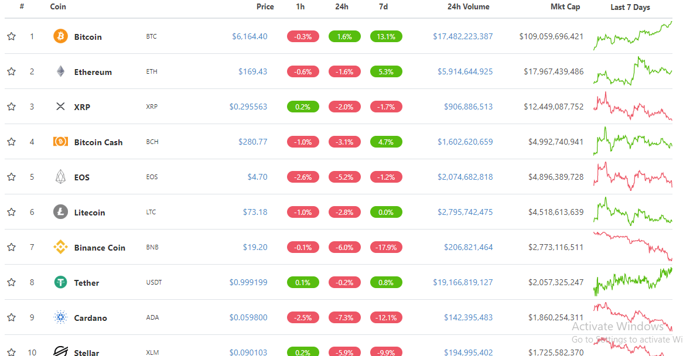This screenshot has width=683, height=356.
Task: Toggle the XRP favorite star
Action: pos(12,107)
